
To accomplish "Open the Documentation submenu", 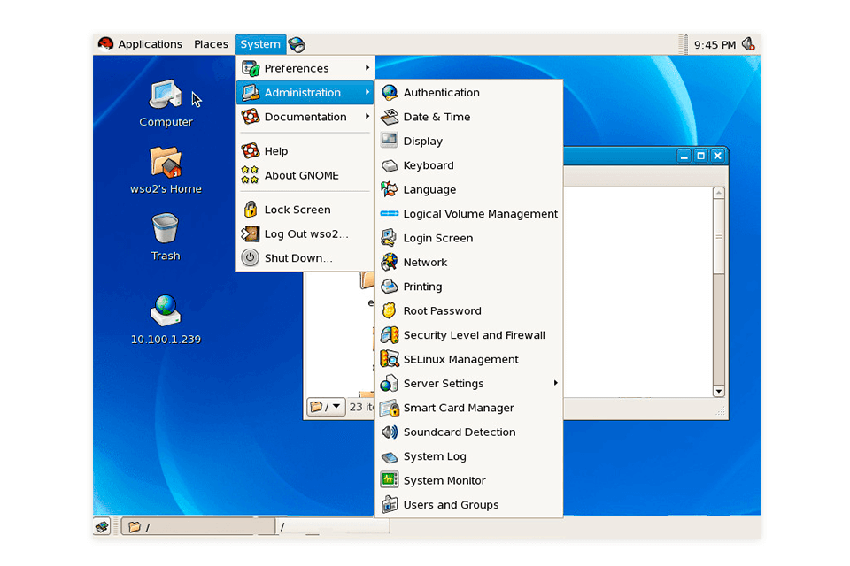I will [305, 117].
